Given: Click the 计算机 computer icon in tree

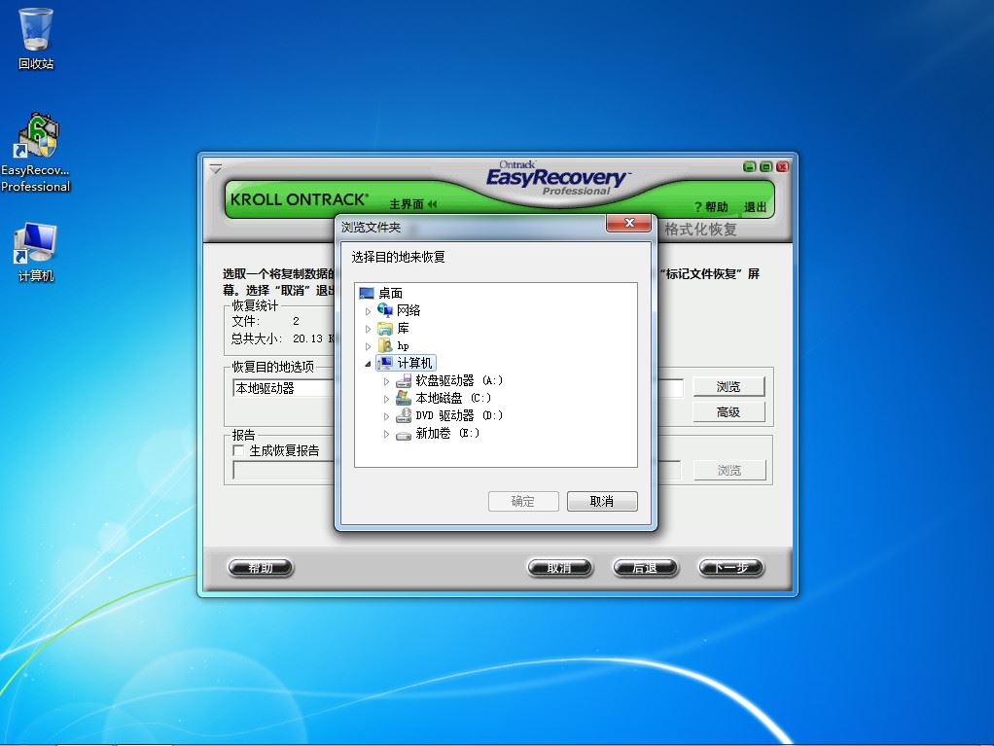Looking at the screenshot, I should click(x=385, y=363).
